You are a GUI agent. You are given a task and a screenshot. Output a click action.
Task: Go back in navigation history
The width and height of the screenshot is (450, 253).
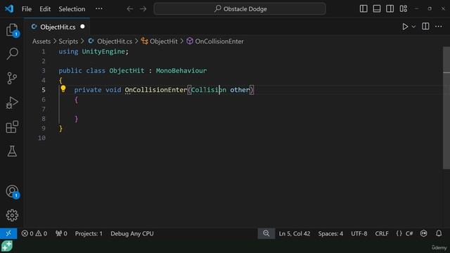tap(130, 9)
